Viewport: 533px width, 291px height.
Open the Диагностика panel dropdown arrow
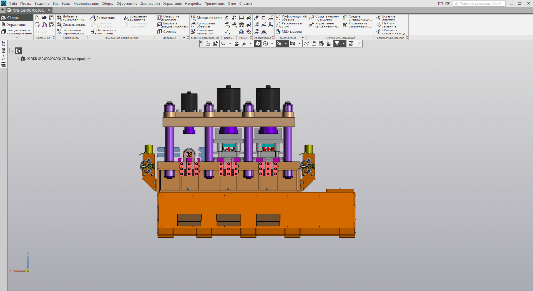303,38
